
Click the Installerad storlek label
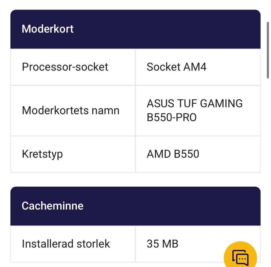[66, 244]
